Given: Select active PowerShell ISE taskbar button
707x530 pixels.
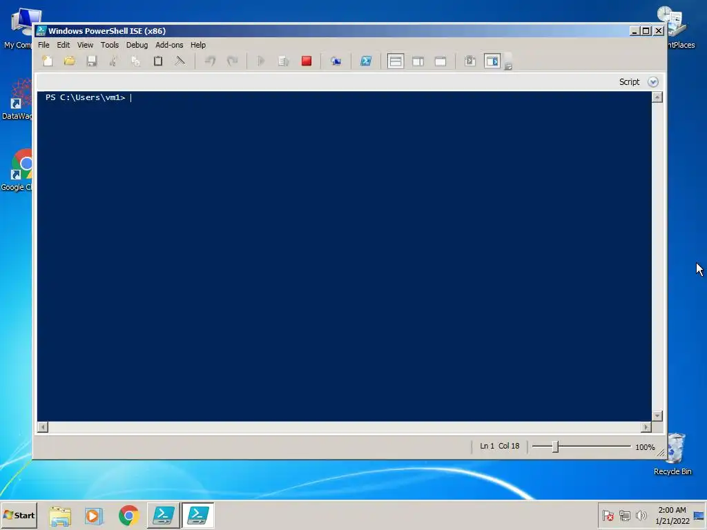Looking at the screenshot, I should [198, 515].
